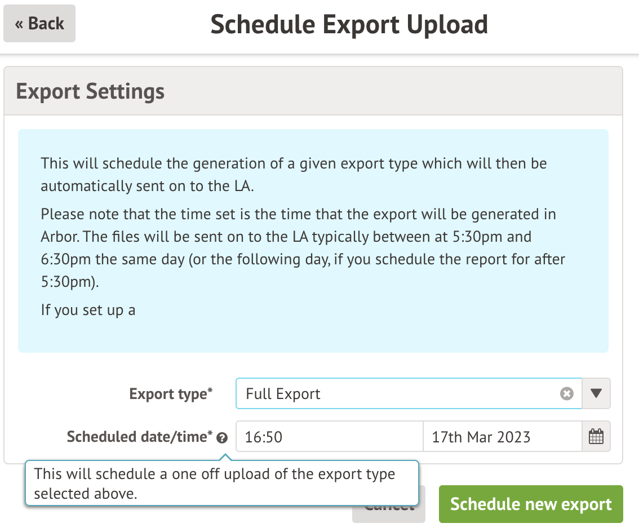
Task: Click the one off upload tooltip
Action: [222, 483]
